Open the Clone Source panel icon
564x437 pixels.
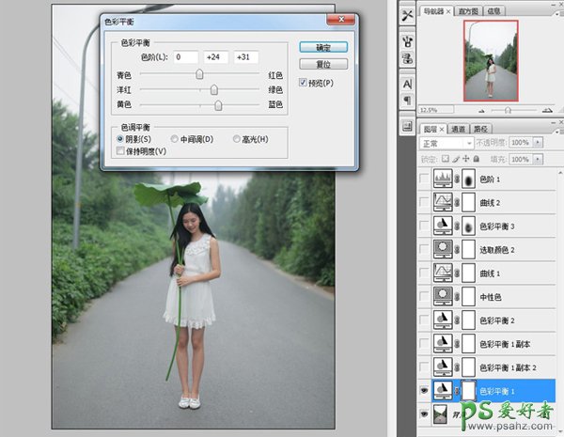[x=408, y=59]
